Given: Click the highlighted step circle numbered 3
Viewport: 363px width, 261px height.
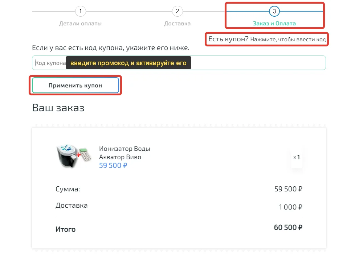Looking at the screenshot, I should pos(274,11).
